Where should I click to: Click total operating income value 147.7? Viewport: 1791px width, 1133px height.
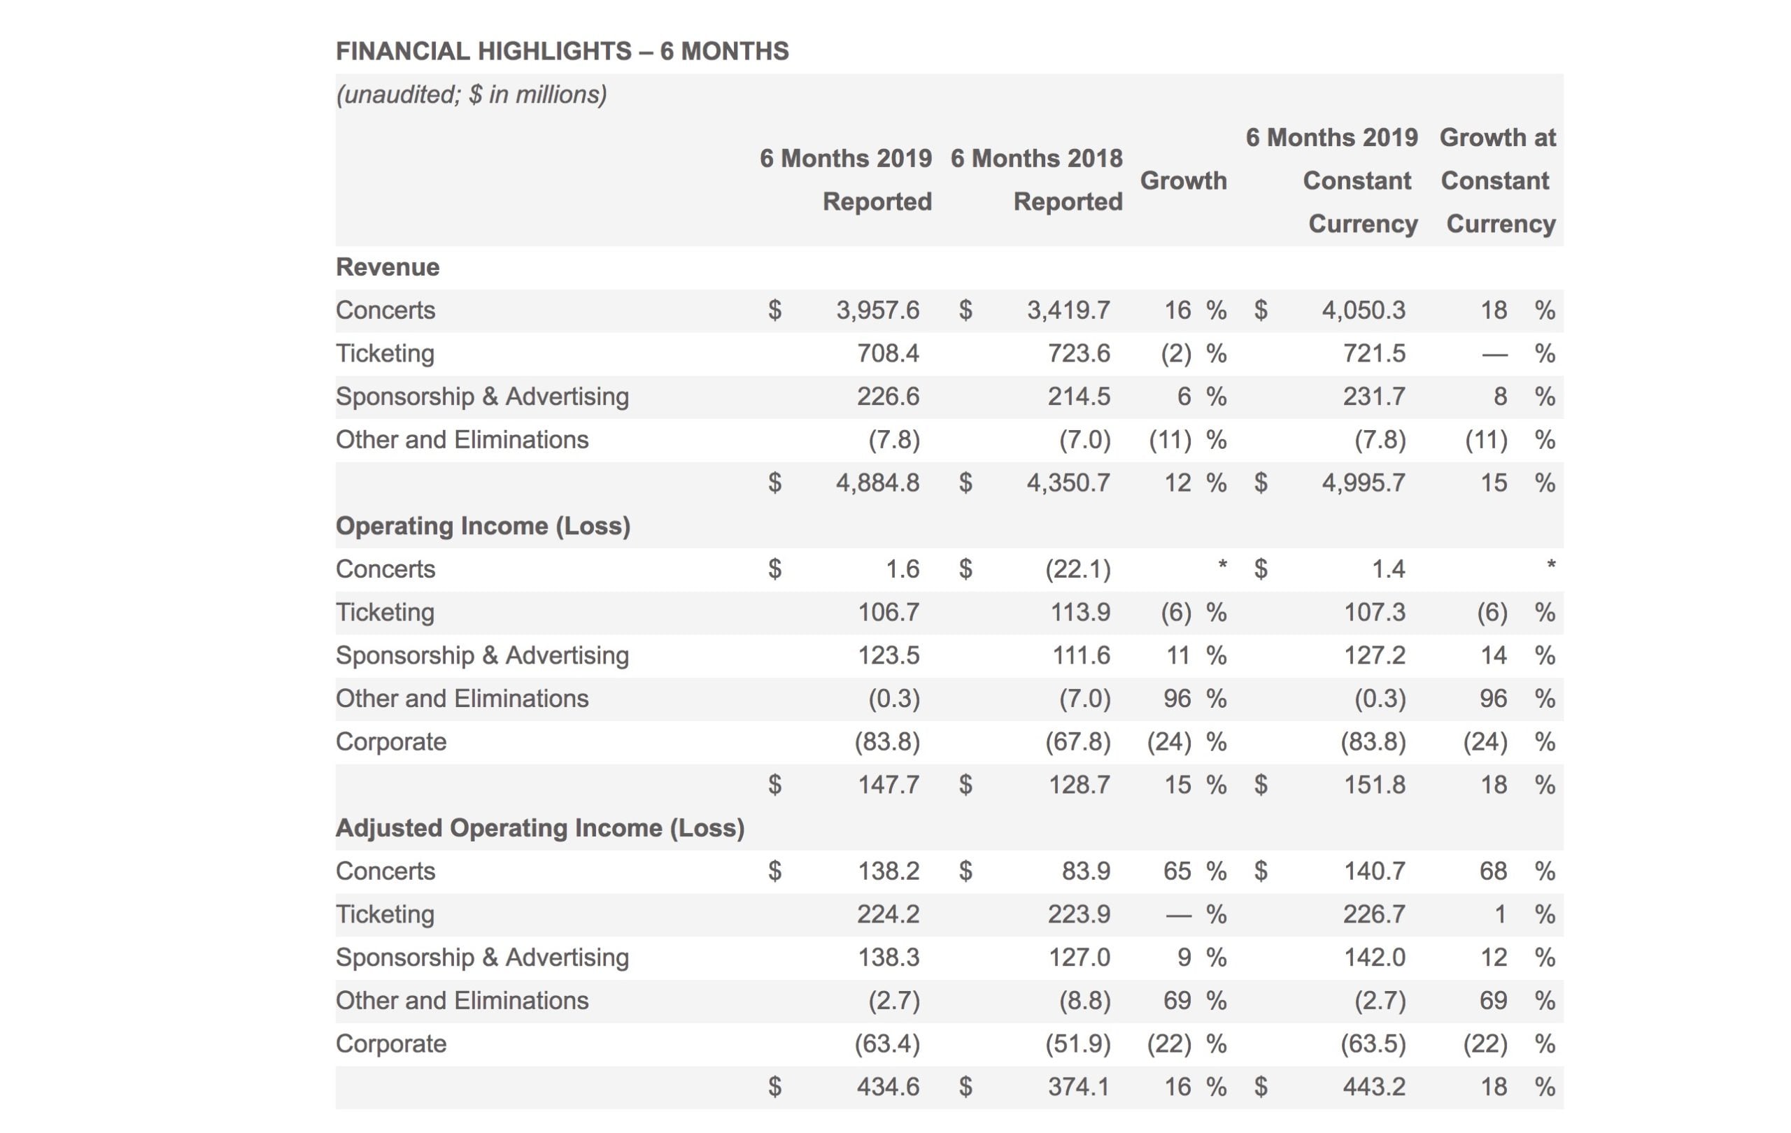point(888,784)
